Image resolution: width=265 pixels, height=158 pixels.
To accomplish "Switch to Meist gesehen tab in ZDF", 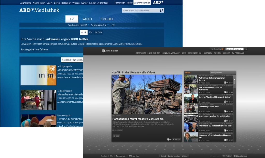I will click(x=223, y=73).
